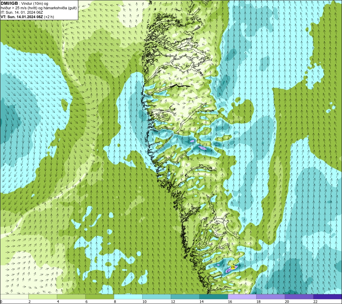
Task: Click the DMI/IGB title text
Action: tap(9, 3)
